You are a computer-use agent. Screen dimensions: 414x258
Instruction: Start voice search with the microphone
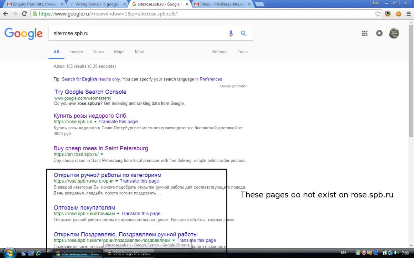[231, 33]
